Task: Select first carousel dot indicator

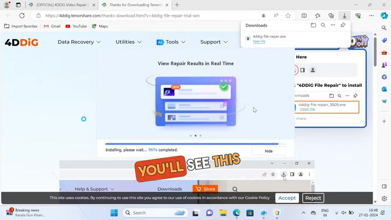Action: tap(191, 136)
